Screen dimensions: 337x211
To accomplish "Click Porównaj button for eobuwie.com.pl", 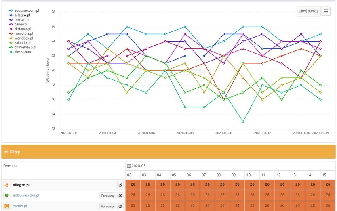I will click(x=107, y=196).
